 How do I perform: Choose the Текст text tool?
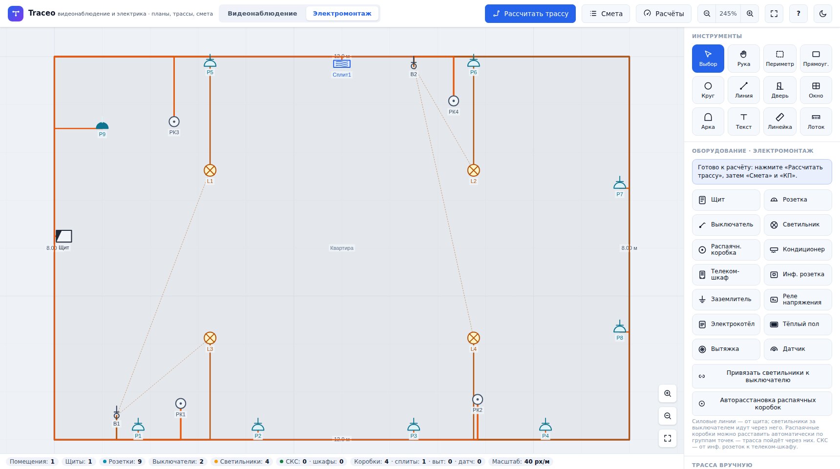point(744,122)
